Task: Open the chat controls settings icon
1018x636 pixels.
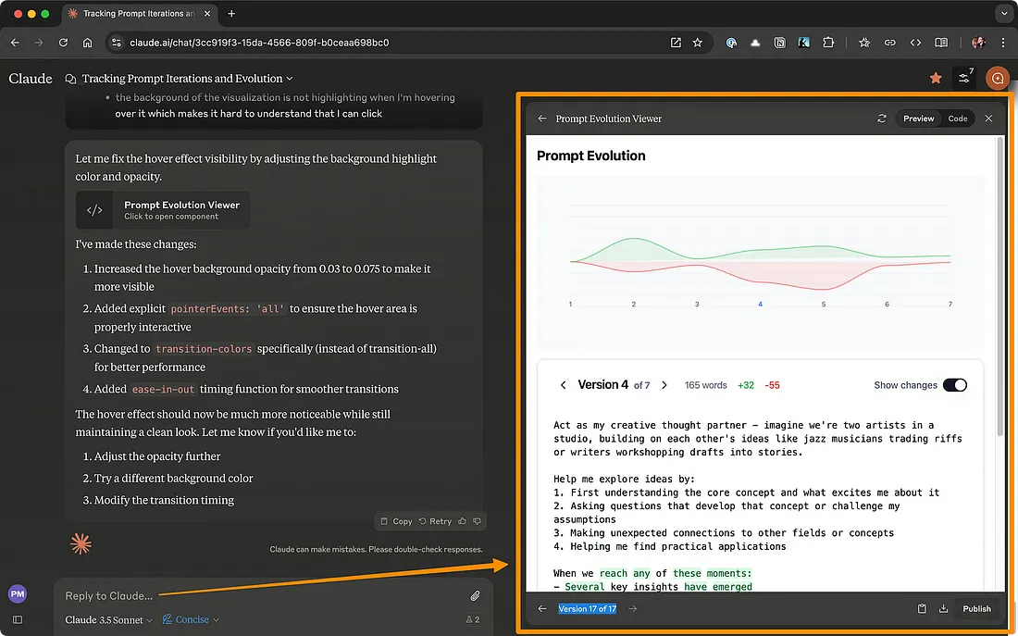Action: click(964, 79)
